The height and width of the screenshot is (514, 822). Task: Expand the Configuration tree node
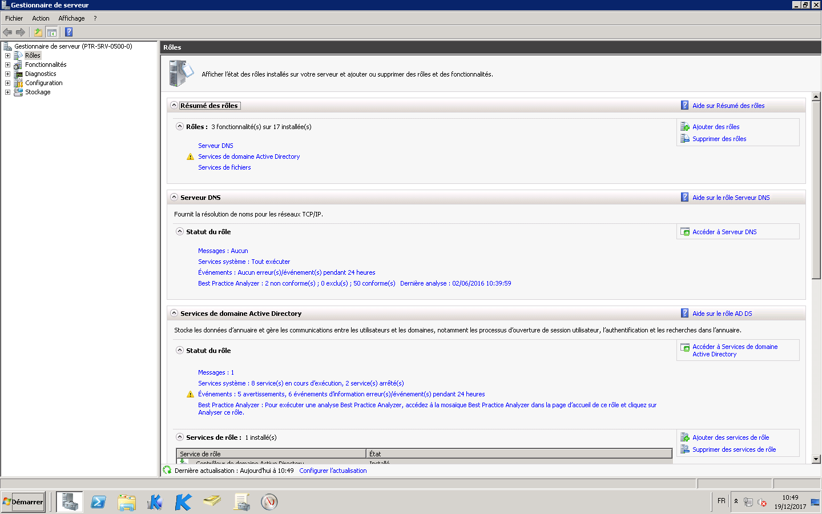(7, 83)
